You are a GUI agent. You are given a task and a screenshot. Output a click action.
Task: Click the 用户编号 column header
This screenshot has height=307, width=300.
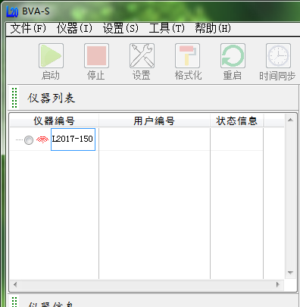155,121
